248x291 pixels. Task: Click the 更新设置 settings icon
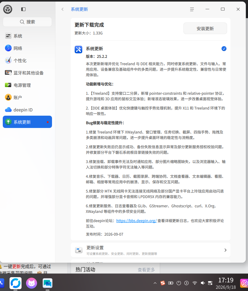pos(79,250)
